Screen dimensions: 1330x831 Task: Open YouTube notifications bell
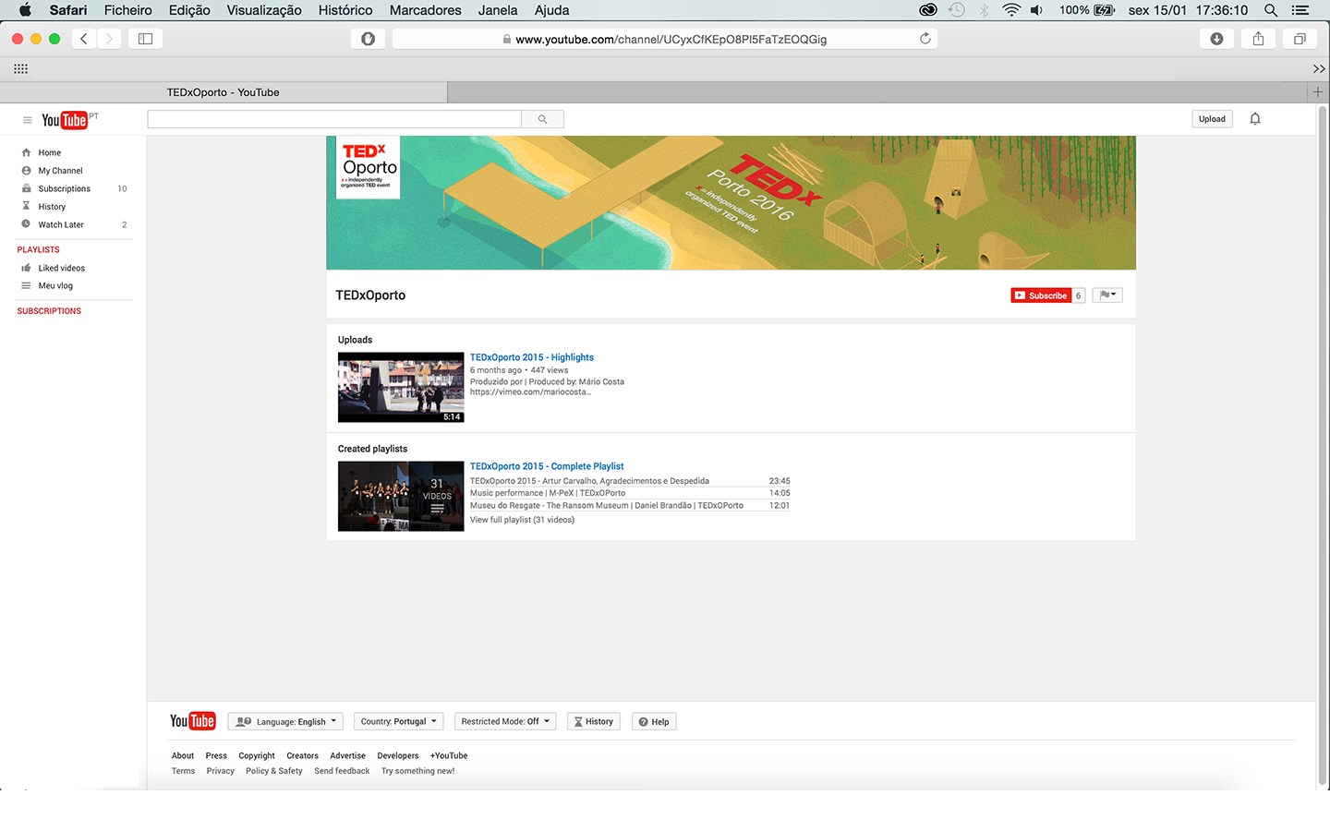point(1255,118)
